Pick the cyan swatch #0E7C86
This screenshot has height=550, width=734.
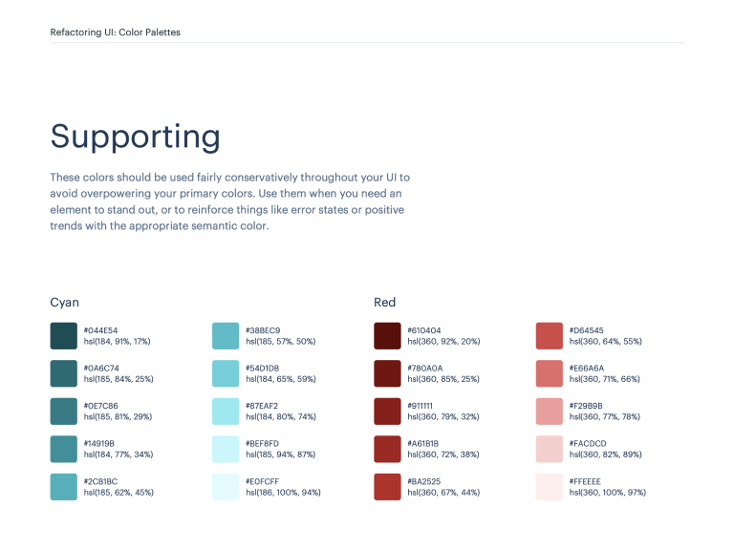64,412
